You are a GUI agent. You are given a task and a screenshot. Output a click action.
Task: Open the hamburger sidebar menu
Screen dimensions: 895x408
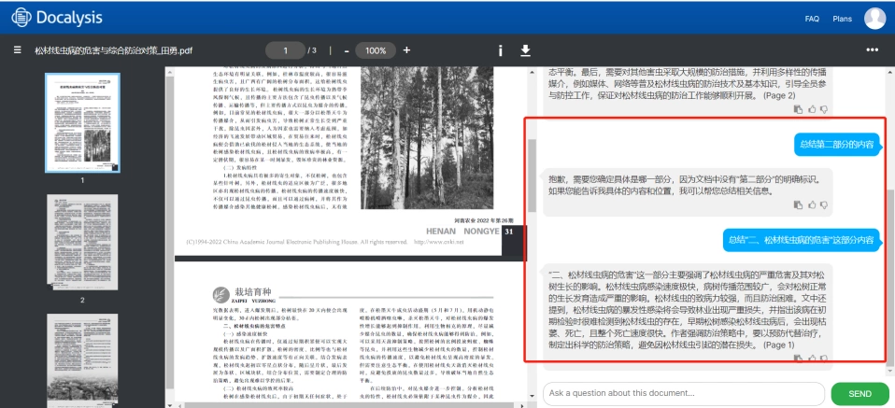pyautogui.click(x=18, y=50)
